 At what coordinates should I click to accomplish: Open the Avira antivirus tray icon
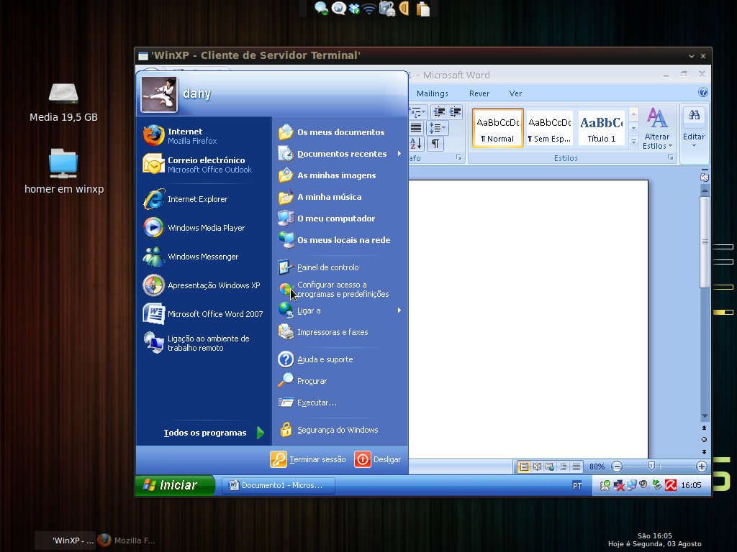pos(669,485)
